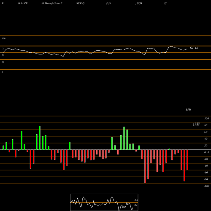The width and height of the screenshot is (211, 211).
Task: Click the 'SI MunafaSutraR' header text
Action: (52, 3)
